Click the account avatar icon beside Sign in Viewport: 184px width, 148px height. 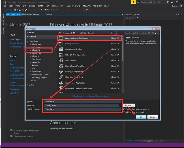(181, 6)
